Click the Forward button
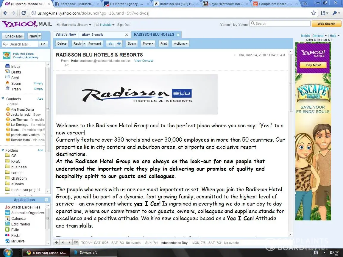The width and height of the screenshot is (343, 257). click(95, 43)
